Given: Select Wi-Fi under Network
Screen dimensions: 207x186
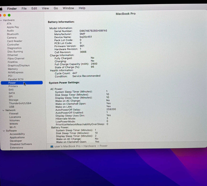Looking at the screenshot, I should [x=13, y=127].
